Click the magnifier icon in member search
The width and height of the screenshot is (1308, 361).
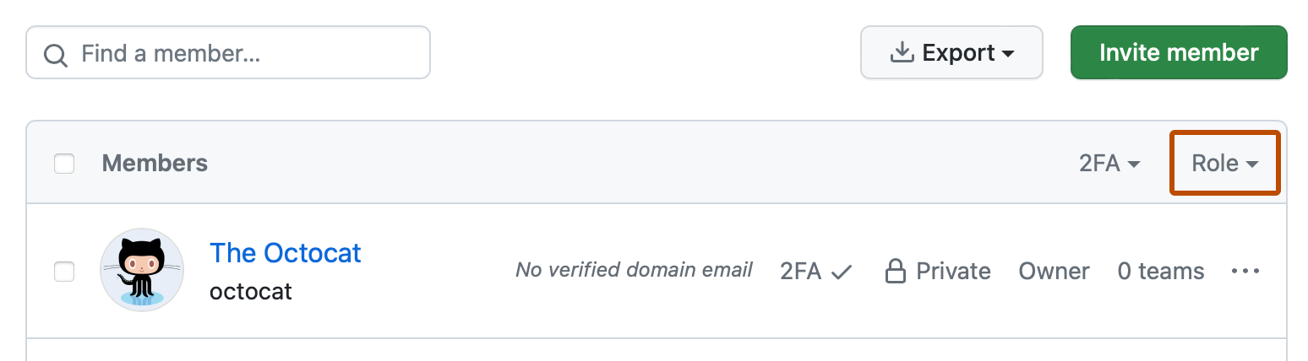[x=56, y=55]
